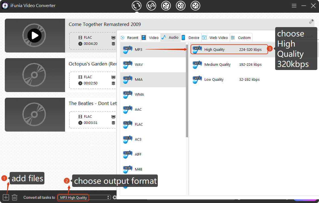Select the Custom tab

click(x=241, y=38)
